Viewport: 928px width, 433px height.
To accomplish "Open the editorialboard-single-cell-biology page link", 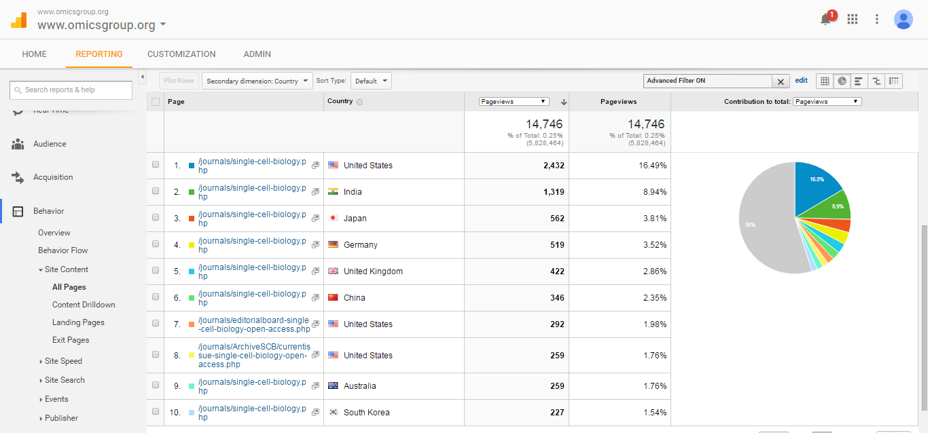I will point(254,324).
